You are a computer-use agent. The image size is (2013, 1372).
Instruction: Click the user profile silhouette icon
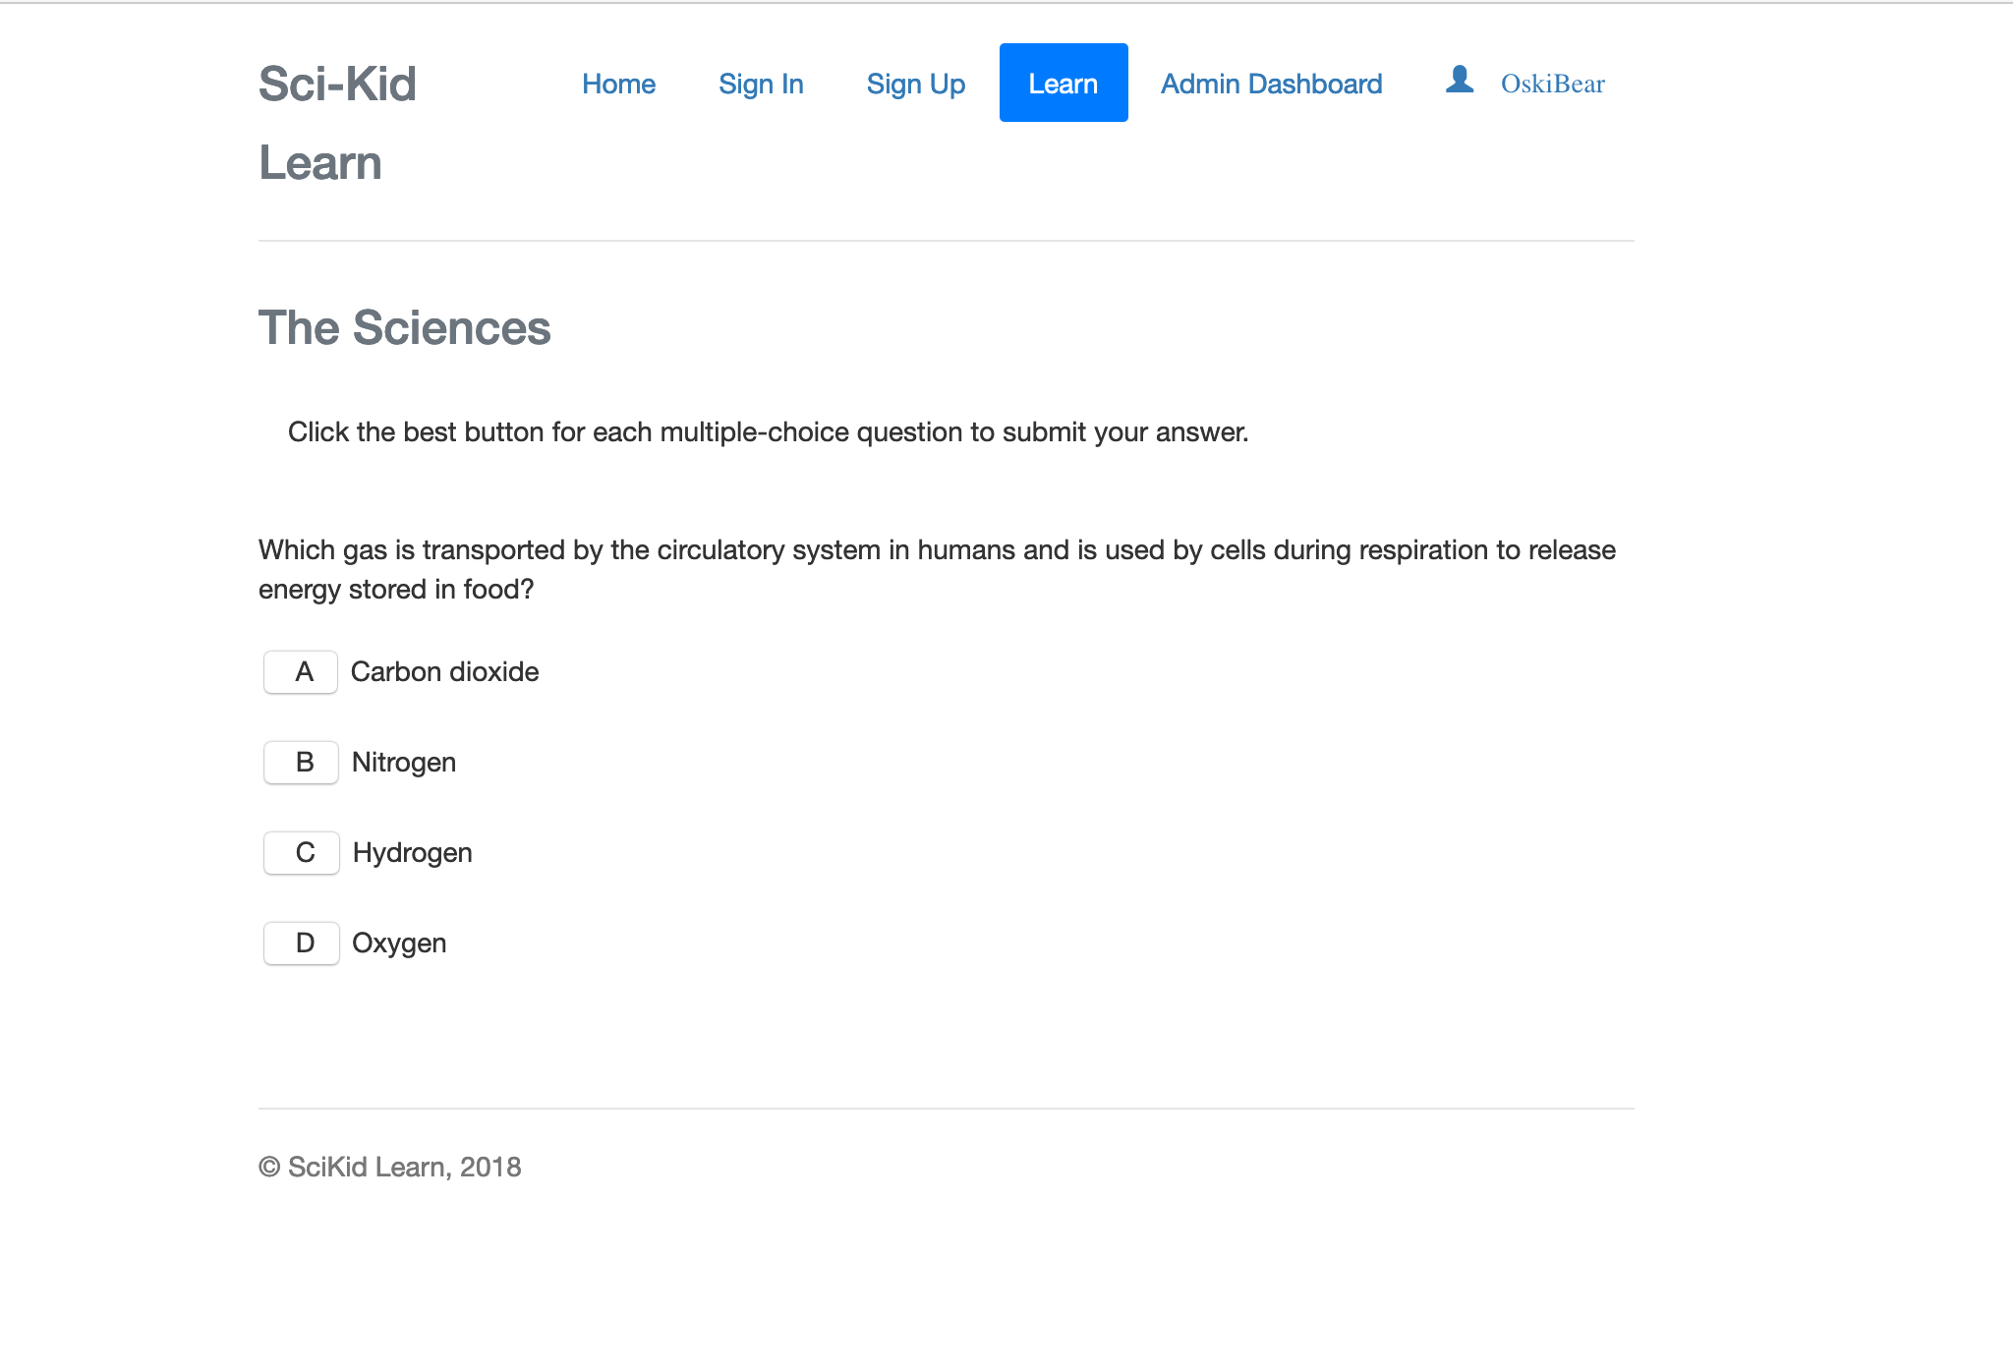click(x=1460, y=80)
